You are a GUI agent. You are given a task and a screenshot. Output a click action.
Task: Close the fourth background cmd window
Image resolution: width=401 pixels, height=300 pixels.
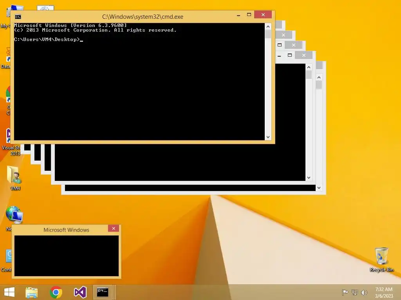304,55
